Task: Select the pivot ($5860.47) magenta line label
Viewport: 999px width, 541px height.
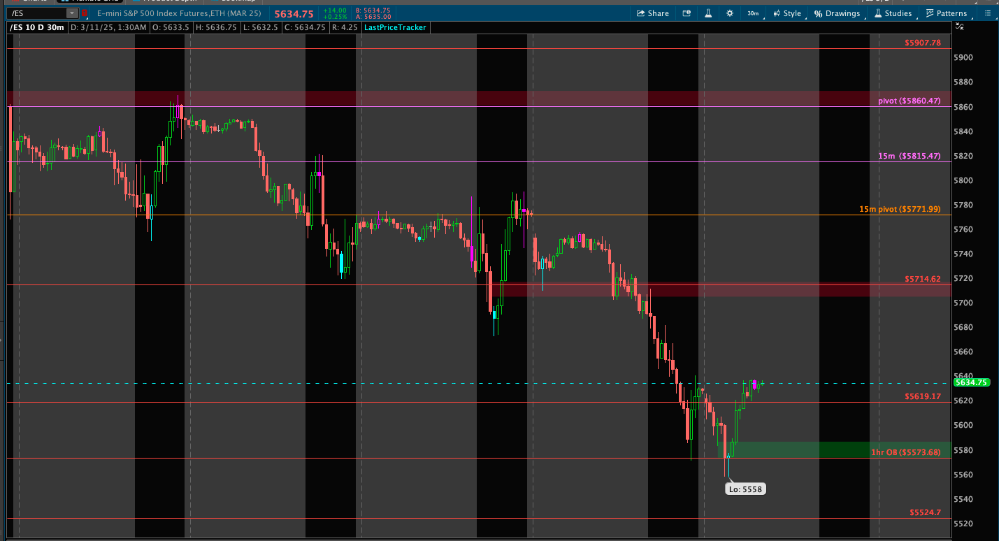Action: pos(909,101)
